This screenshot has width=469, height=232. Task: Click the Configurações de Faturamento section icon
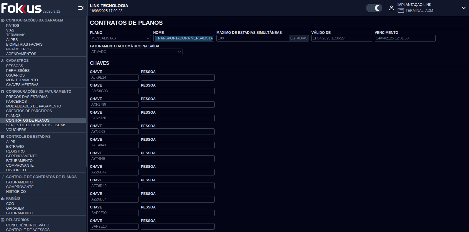(3, 92)
